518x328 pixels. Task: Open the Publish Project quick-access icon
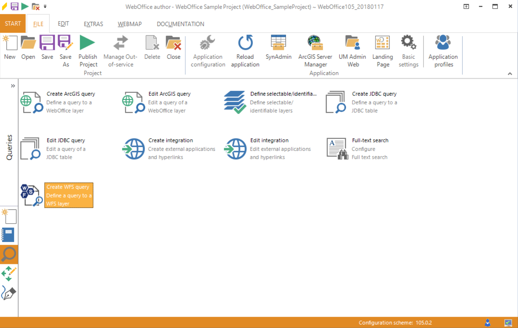click(24, 6)
